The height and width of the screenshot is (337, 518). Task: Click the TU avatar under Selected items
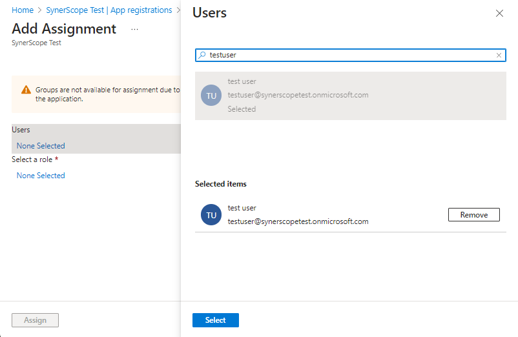tap(211, 215)
